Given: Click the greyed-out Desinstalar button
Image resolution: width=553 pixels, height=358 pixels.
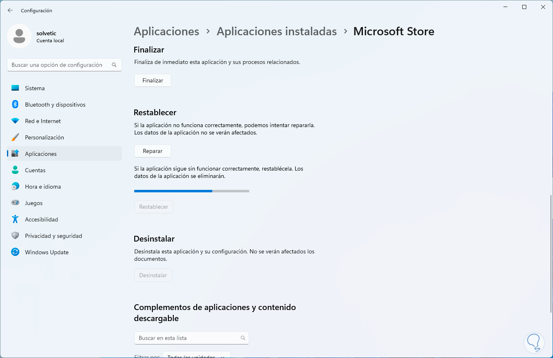Looking at the screenshot, I should tap(153, 275).
